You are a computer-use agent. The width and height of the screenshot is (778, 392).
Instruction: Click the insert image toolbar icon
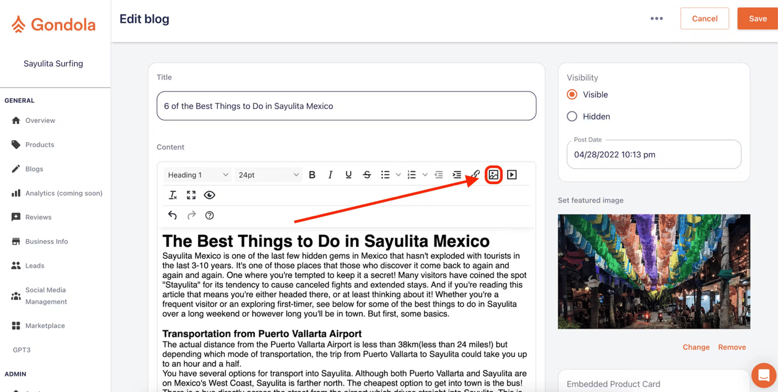pyautogui.click(x=493, y=174)
